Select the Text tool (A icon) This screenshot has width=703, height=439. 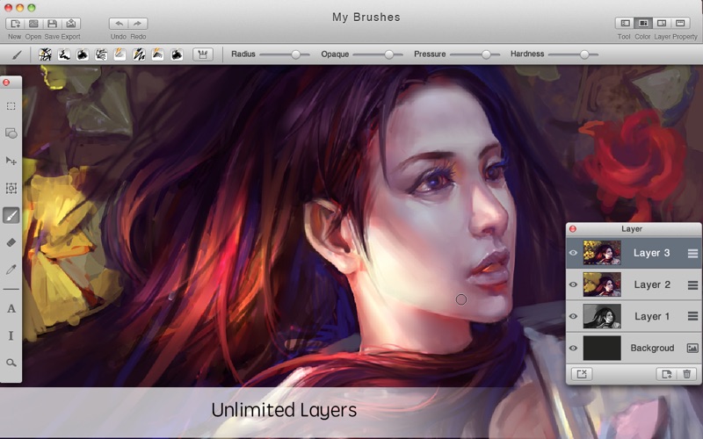pos(11,308)
